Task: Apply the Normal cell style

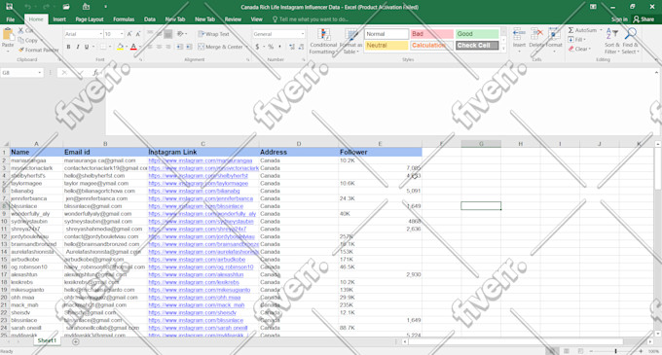Action: click(386, 34)
